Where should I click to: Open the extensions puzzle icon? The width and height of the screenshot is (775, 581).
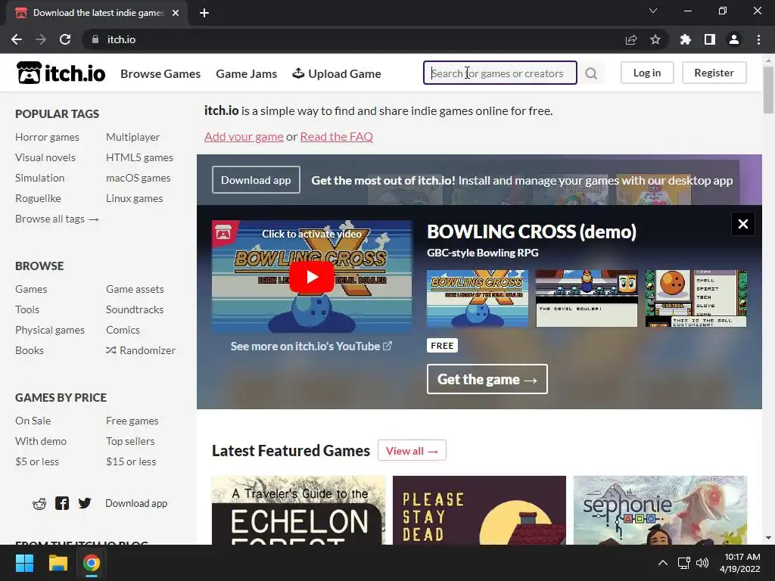(x=686, y=39)
